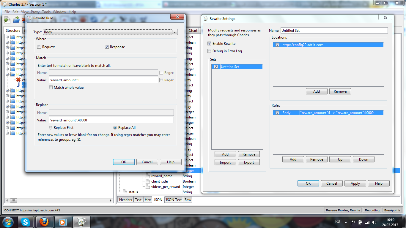The image size is (406, 228).
Task: Enable the Request checkbox in Rewrite Rule
Action: (39, 47)
